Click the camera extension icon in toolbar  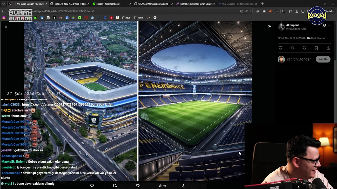coord(264,11)
